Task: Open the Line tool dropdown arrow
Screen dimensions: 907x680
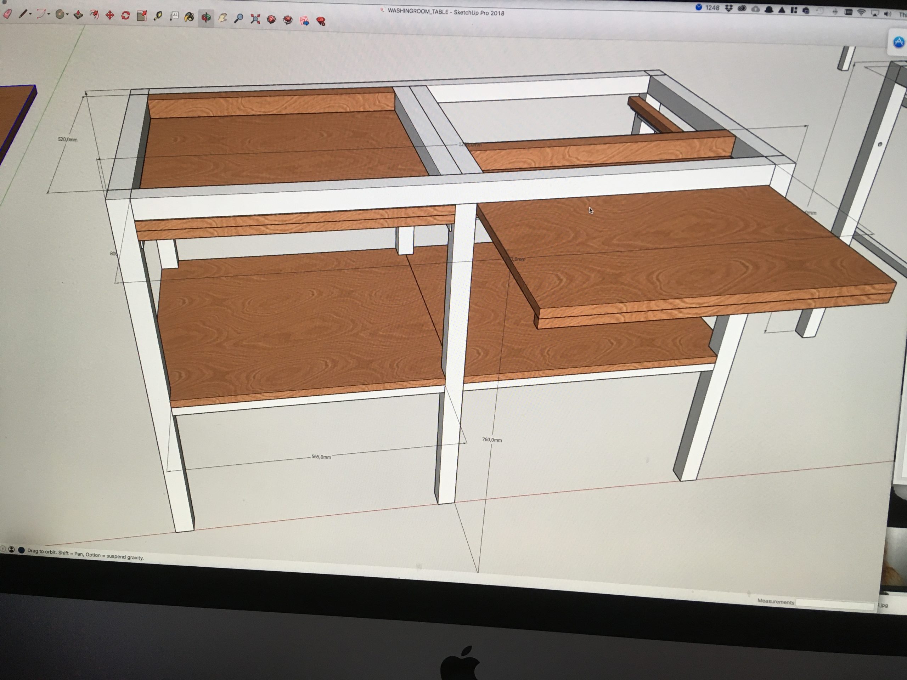Action: click(30, 15)
